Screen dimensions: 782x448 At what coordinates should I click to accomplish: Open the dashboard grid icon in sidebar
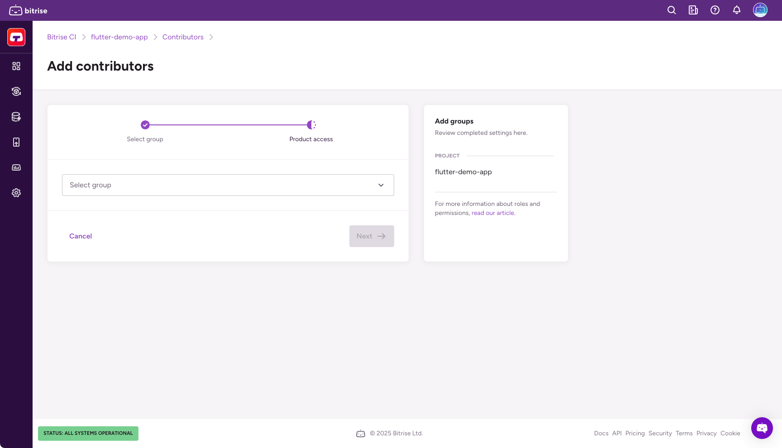pos(16,66)
